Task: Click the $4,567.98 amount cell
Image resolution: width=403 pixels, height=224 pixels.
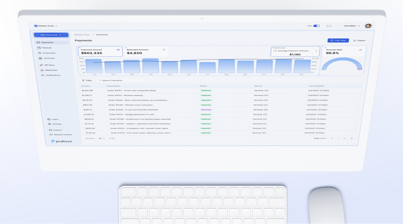Action: [x=87, y=91]
